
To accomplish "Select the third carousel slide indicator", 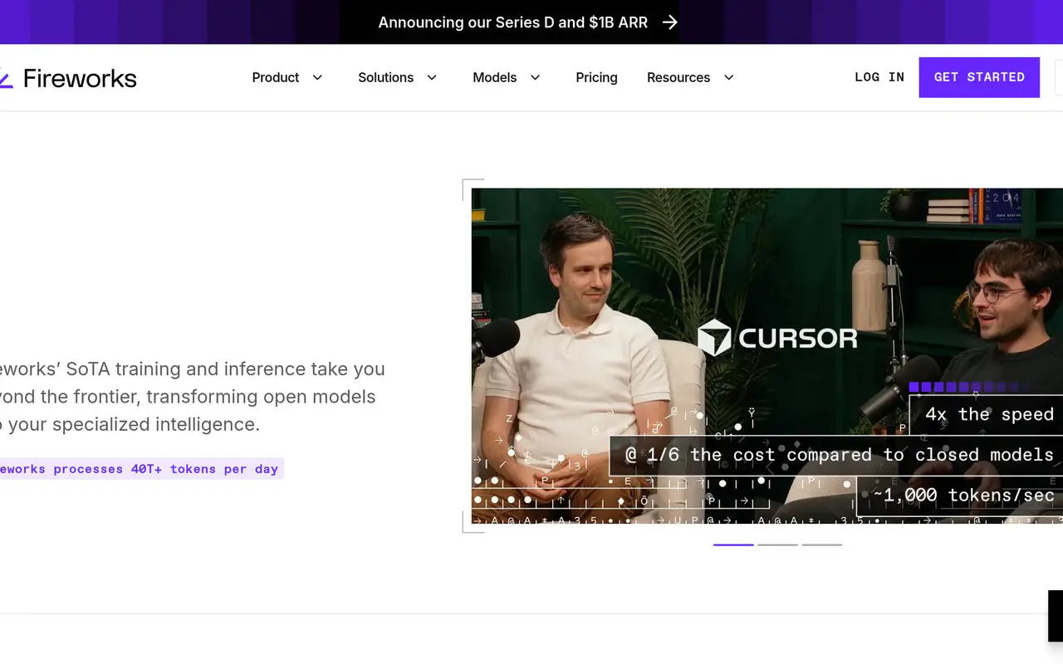I will [x=822, y=544].
